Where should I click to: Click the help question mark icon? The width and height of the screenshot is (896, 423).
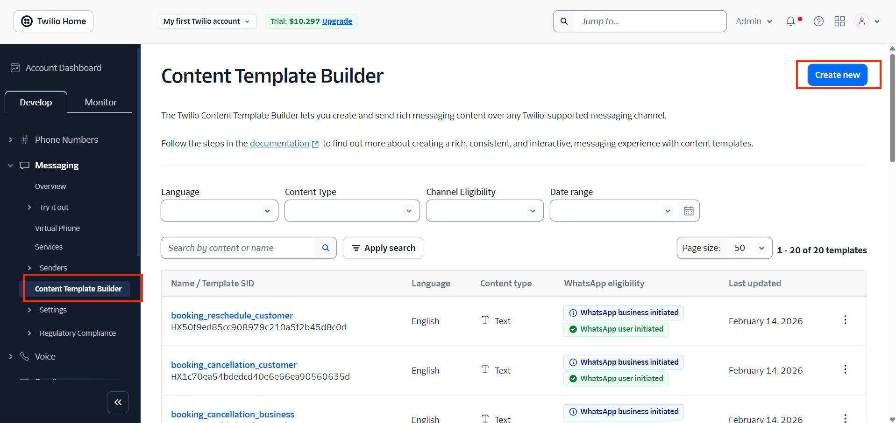click(x=818, y=21)
